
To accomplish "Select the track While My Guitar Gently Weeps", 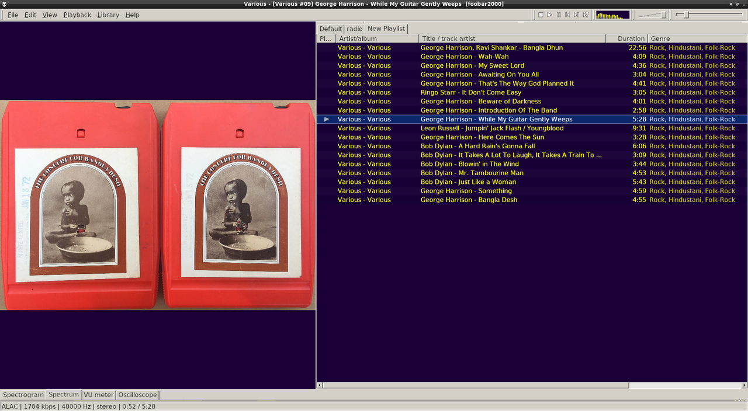I will (x=532, y=119).
